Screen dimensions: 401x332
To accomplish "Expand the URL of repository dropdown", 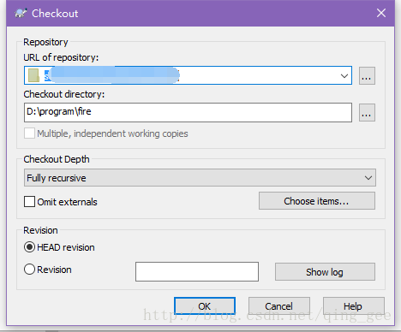I will pyautogui.click(x=344, y=76).
